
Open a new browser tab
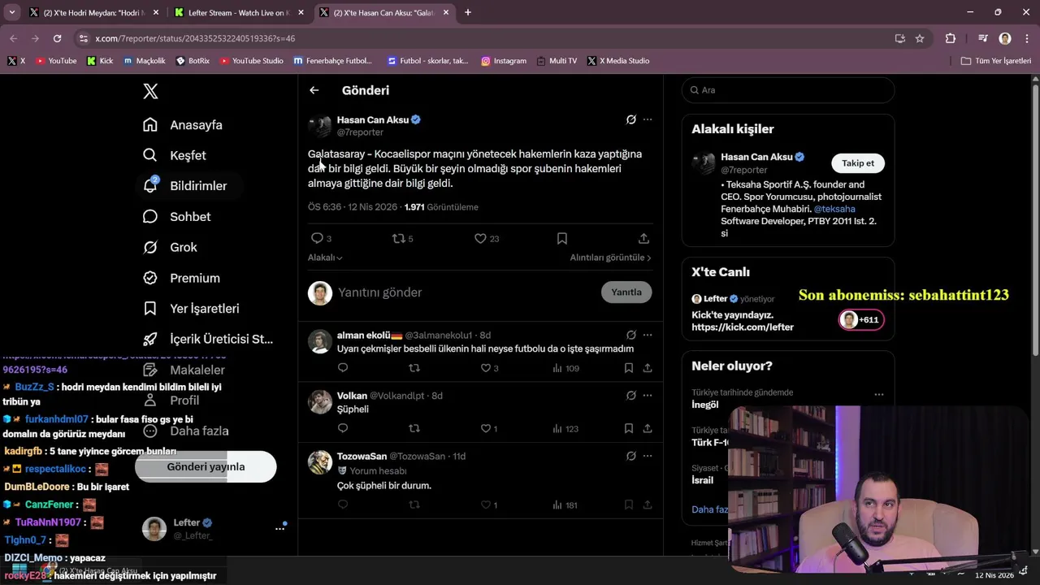468,13
